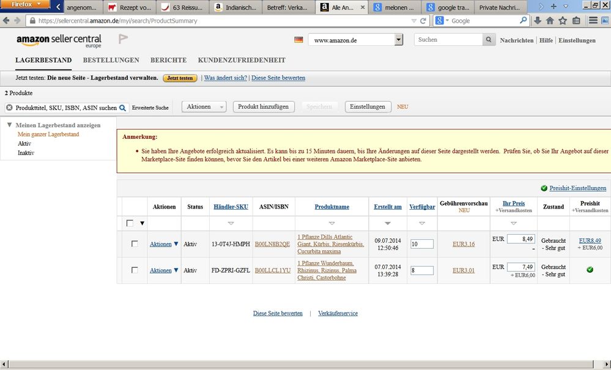Click the Firefox reload page icon
The image size is (611, 370).
pos(423,21)
